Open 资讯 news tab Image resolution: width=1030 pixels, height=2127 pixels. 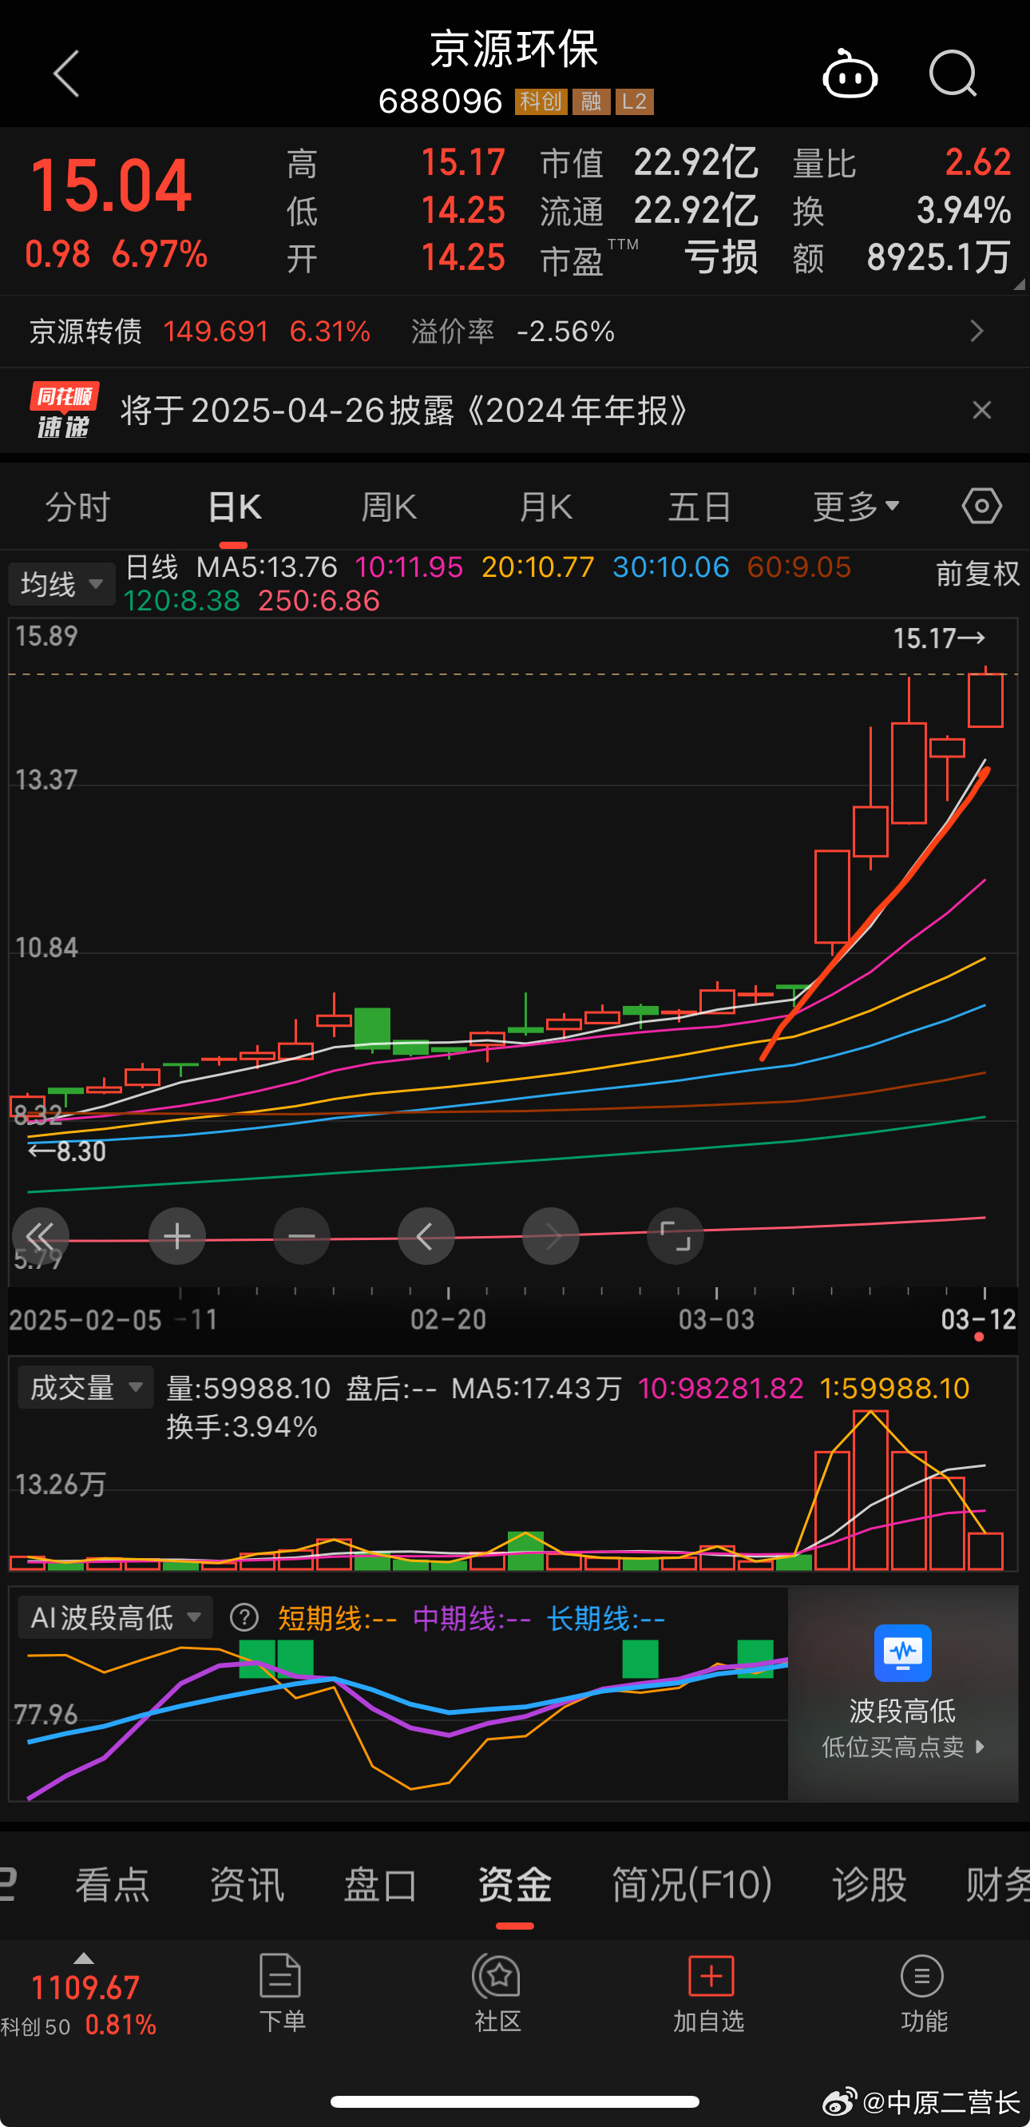246,1884
